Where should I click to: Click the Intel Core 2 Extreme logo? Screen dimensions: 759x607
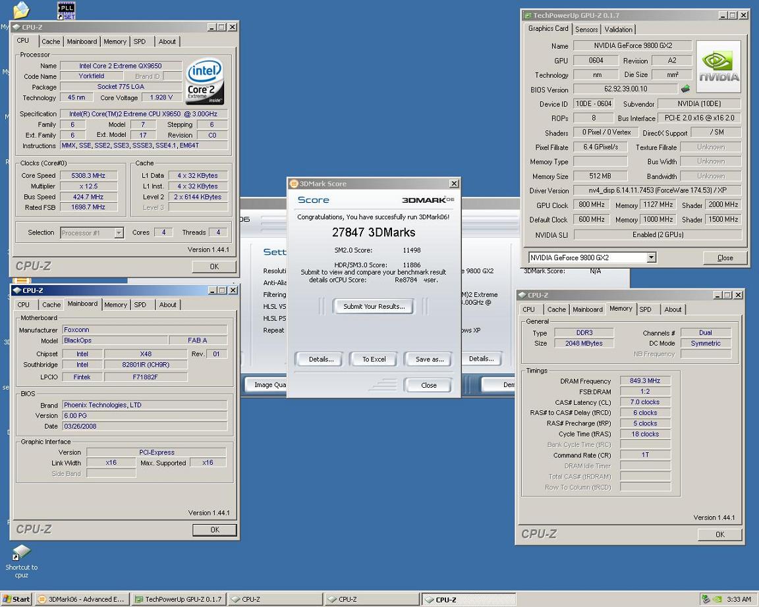click(x=205, y=81)
